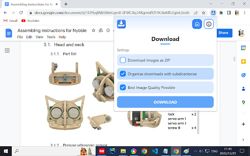Open the Edit menu
This screenshot has width=250, height=156.
[x=29, y=37]
